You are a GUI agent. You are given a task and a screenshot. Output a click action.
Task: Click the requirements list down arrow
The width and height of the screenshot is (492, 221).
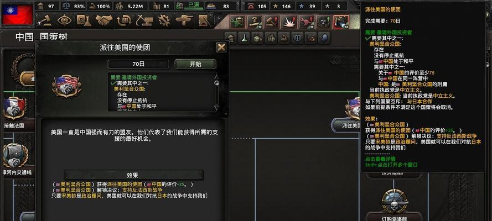(x=216, y=107)
